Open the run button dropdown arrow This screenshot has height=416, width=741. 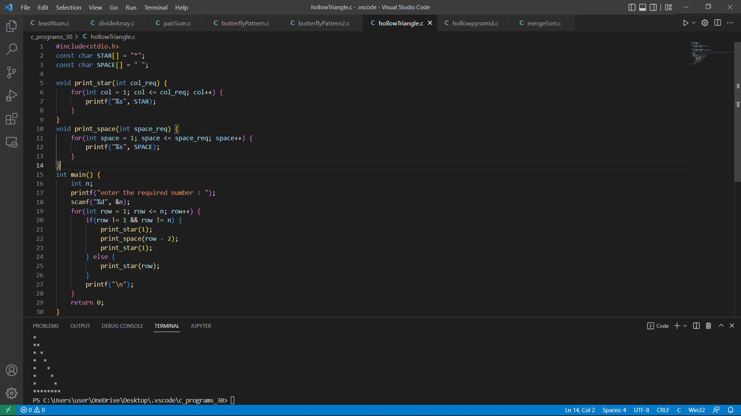click(693, 22)
